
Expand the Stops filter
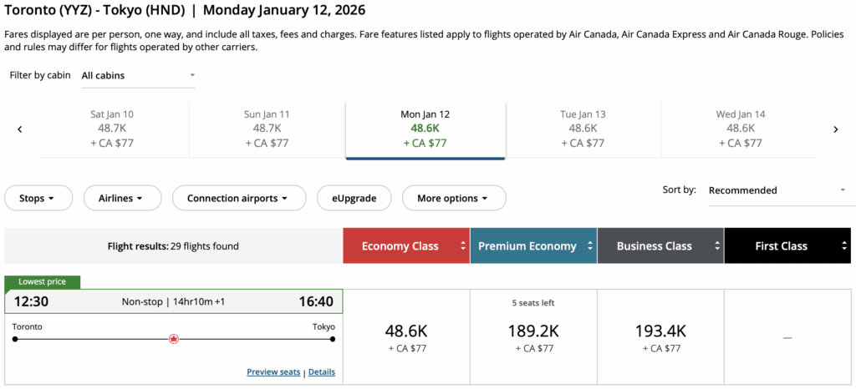pos(37,199)
